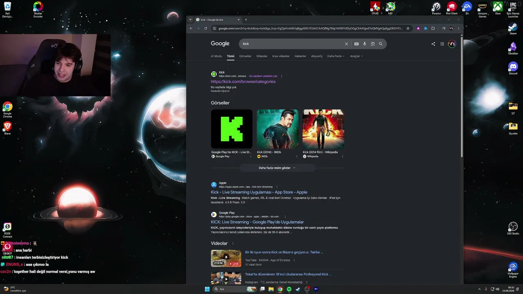Viewport: 523px width, 294px height.
Task: Switch to the Görseller tab
Action: (x=245, y=56)
